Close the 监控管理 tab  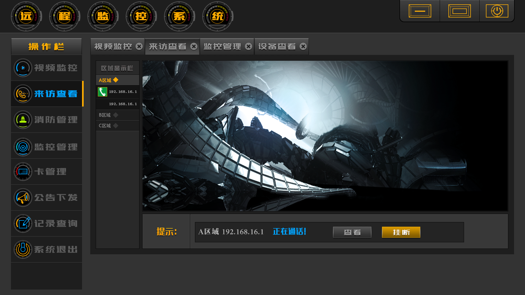(x=249, y=46)
